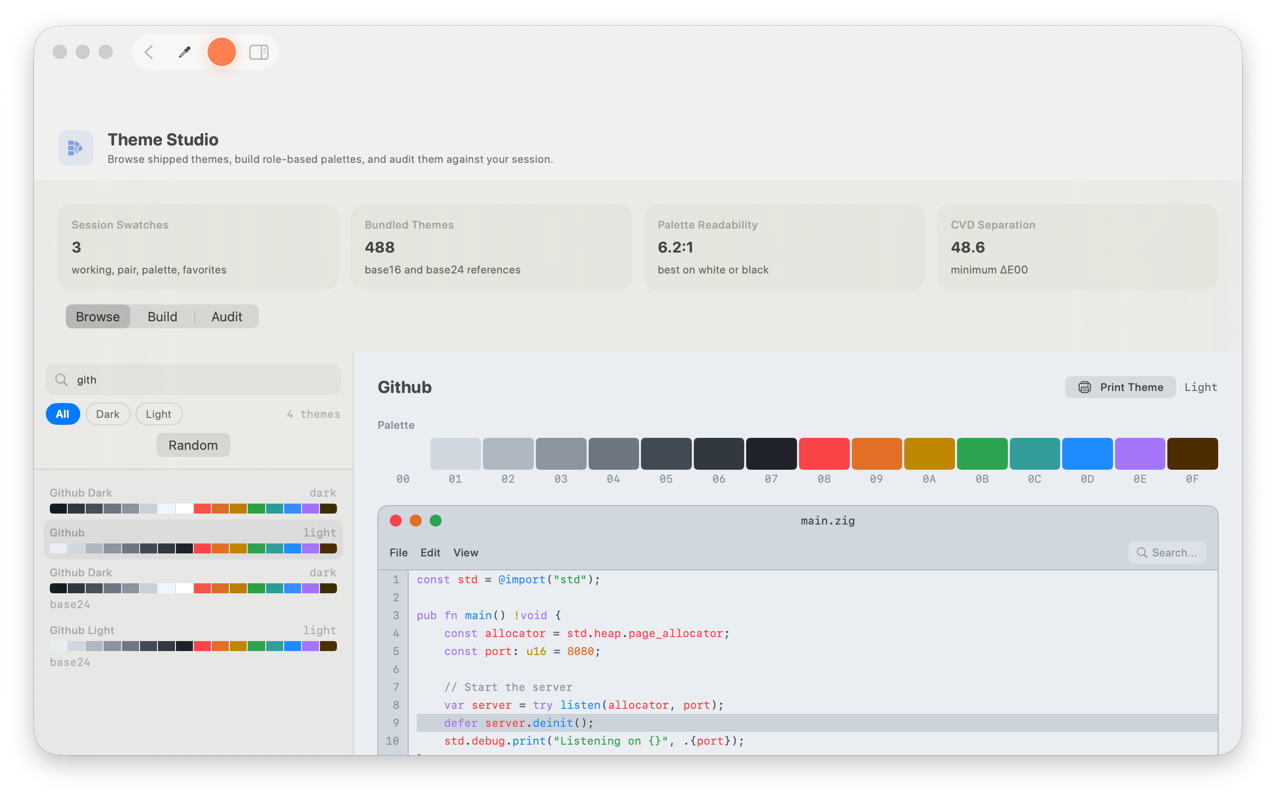The height and width of the screenshot is (797, 1276).
Task: Click the red dot in main.zig preview
Action: 395,521
